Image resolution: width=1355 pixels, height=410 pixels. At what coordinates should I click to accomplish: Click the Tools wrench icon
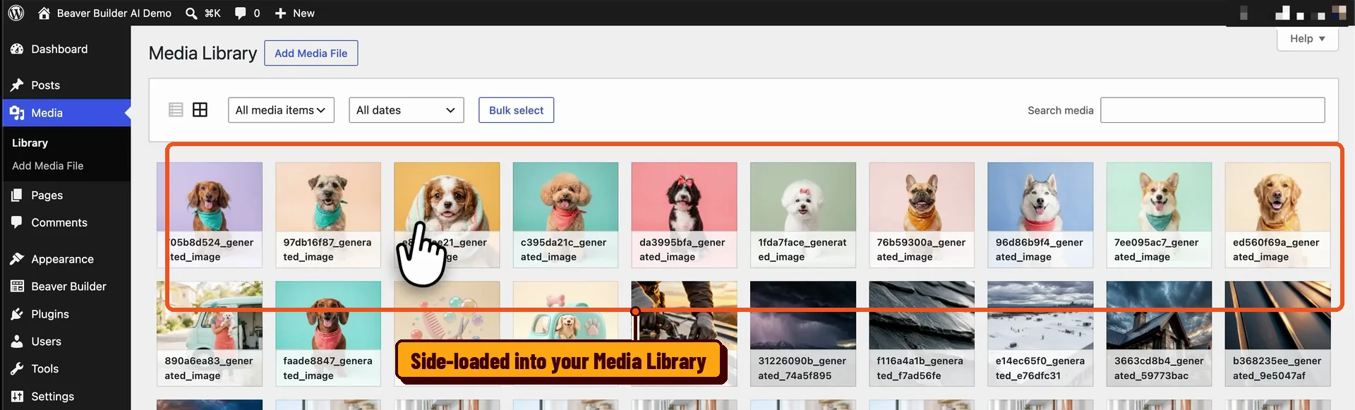[x=17, y=368]
